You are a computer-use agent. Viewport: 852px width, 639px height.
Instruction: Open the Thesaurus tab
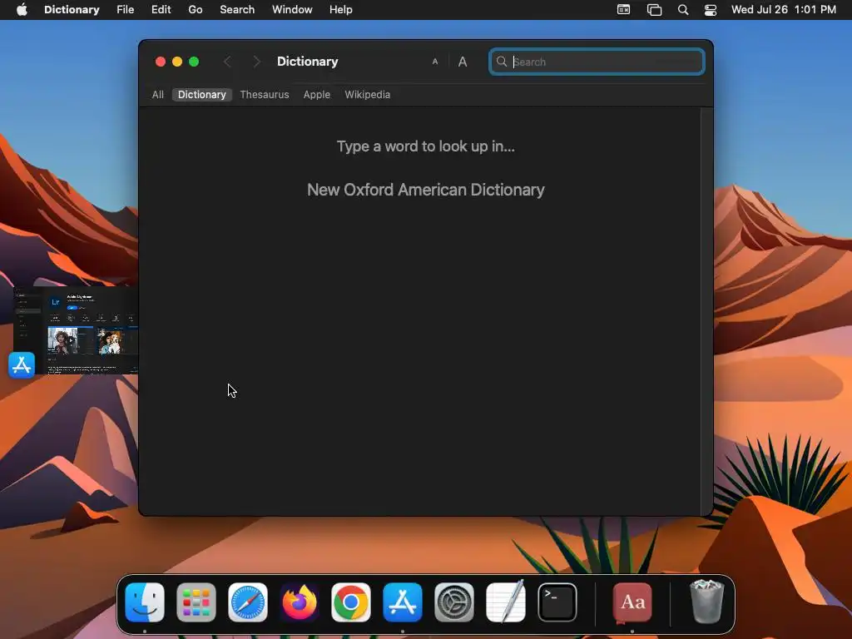(x=265, y=95)
